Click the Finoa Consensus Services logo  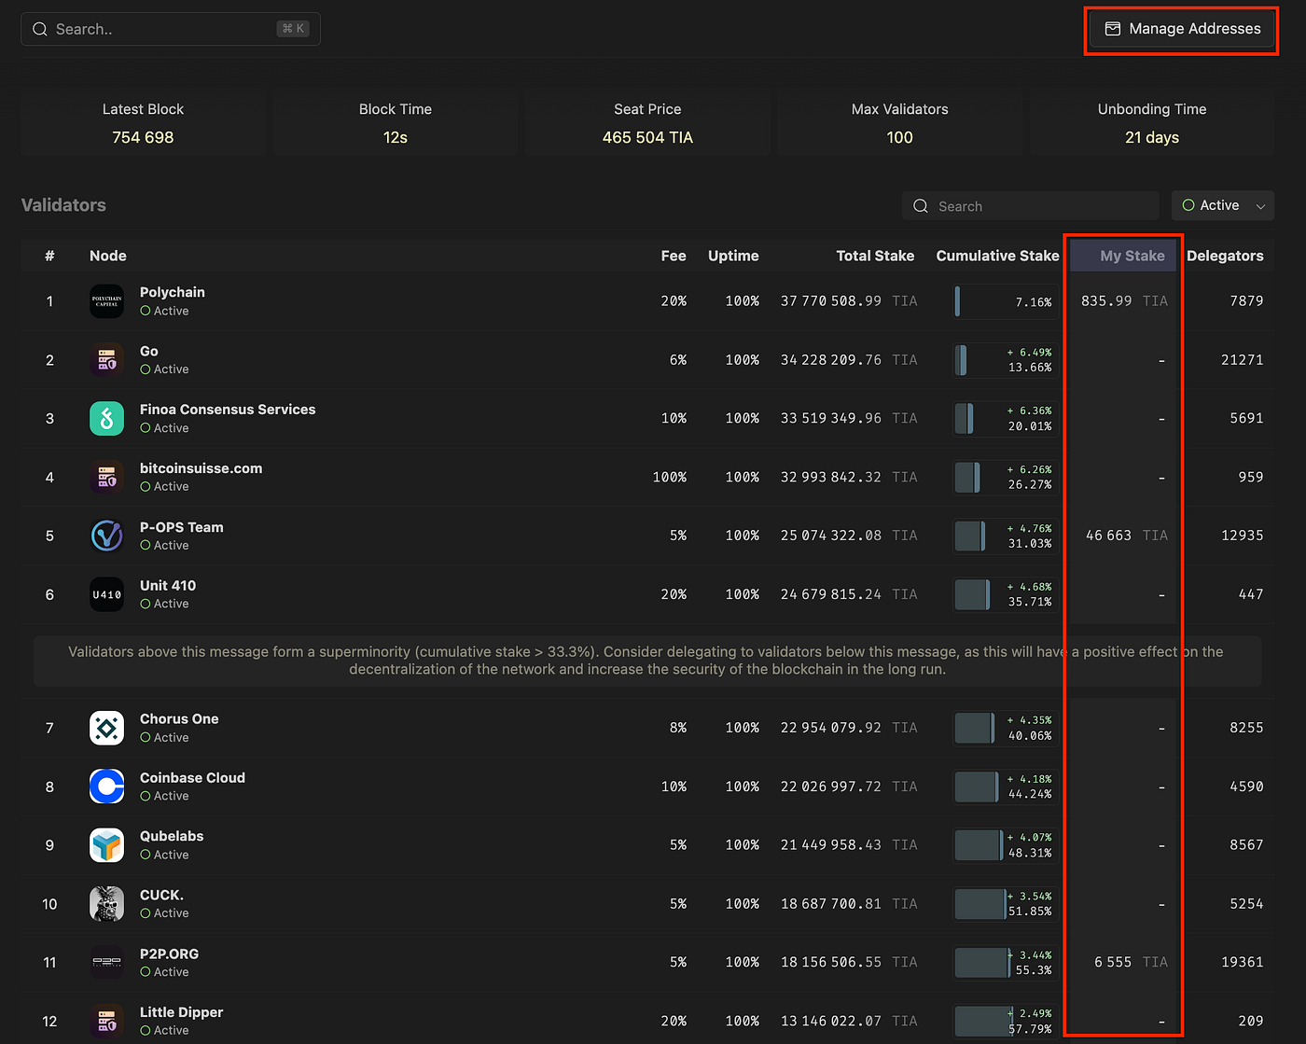(x=106, y=418)
